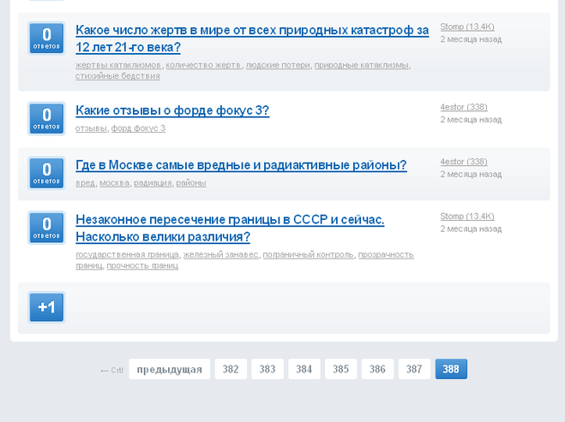Viewport: 565px width, 422px height.
Task: Select the tag "радиация"
Action: (x=153, y=183)
